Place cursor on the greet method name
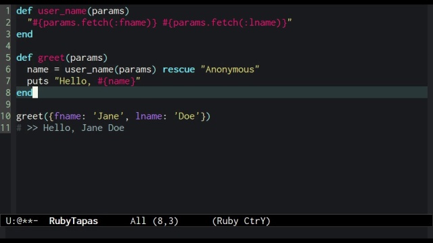433x243 pixels. [51, 57]
